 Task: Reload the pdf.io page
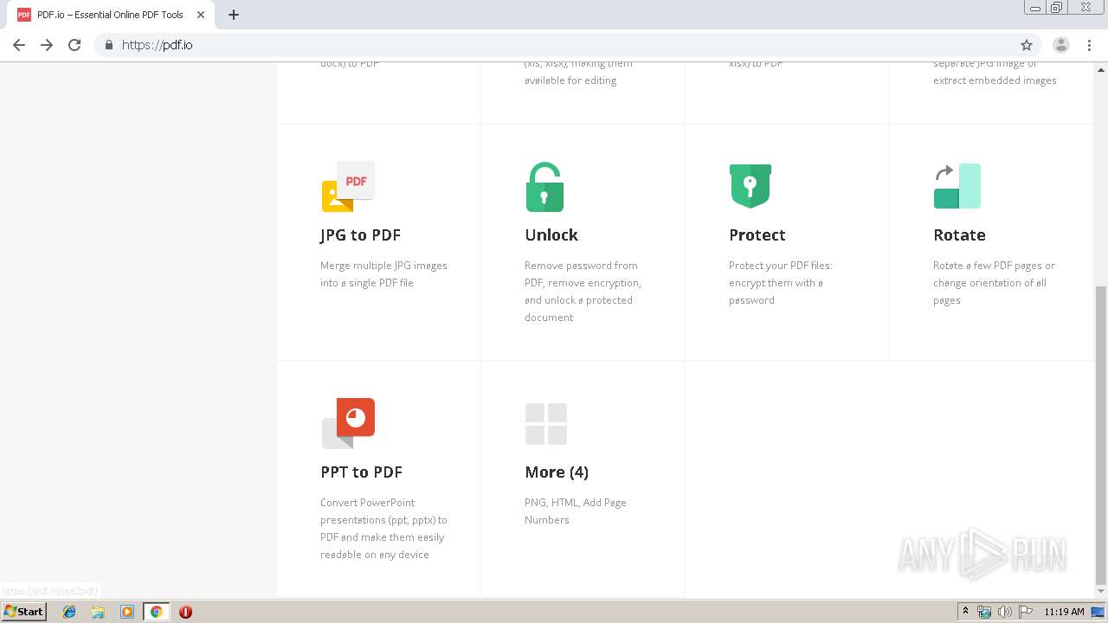(x=74, y=45)
